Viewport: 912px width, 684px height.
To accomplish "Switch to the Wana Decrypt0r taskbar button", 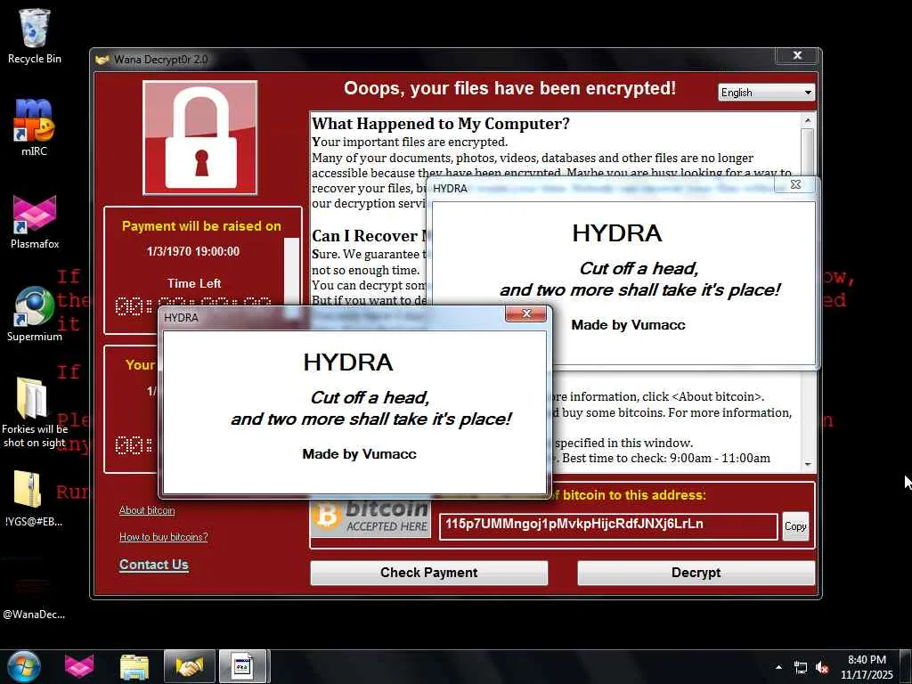I will pos(190,666).
